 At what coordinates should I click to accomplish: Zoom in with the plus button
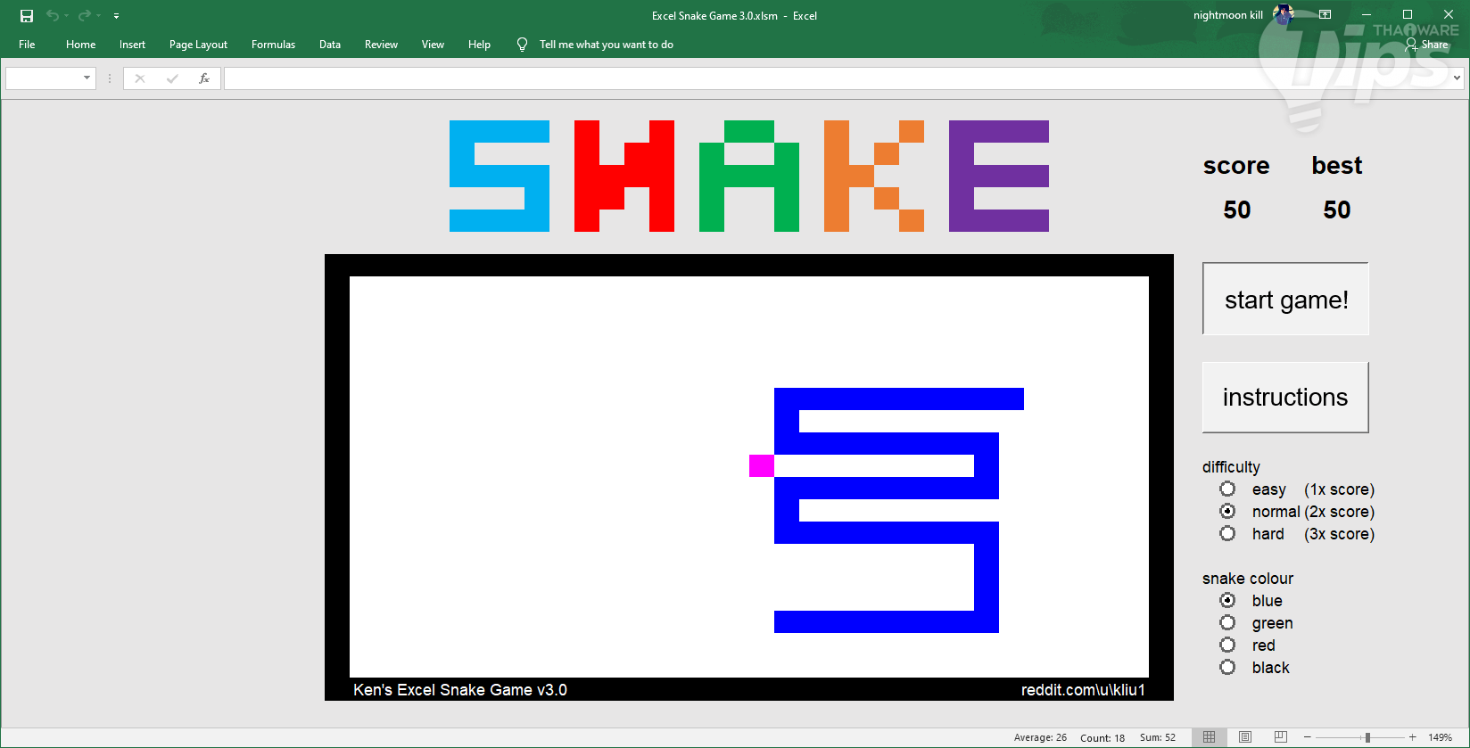click(x=1413, y=737)
